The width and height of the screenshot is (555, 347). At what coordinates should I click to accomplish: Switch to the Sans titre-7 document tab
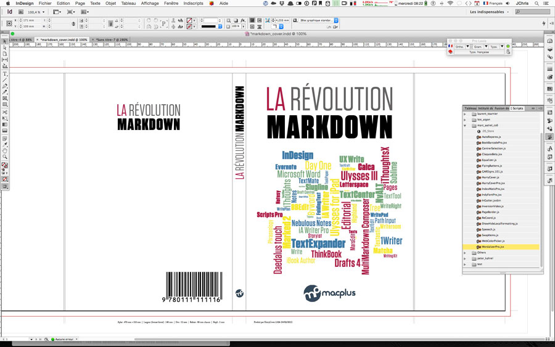pyautogui.click(x=112, y=40)
